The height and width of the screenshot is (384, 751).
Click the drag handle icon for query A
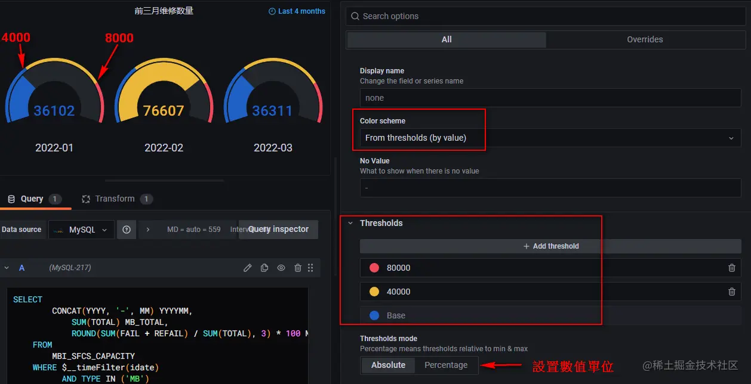[x=310, y=268]
